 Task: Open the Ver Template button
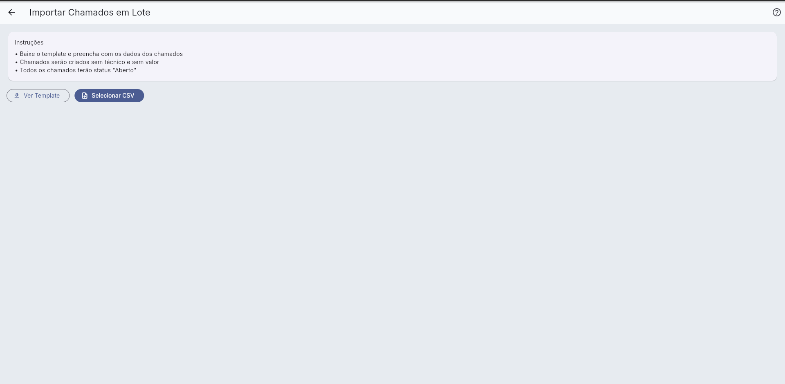click(38, 96)
